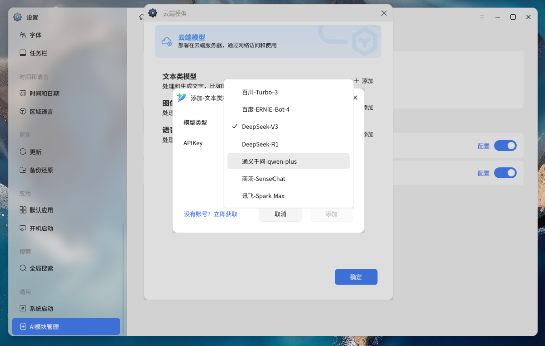Click the 区域语言 icon
This screenshot has width=545, height=346.
(x=23, y=111)
